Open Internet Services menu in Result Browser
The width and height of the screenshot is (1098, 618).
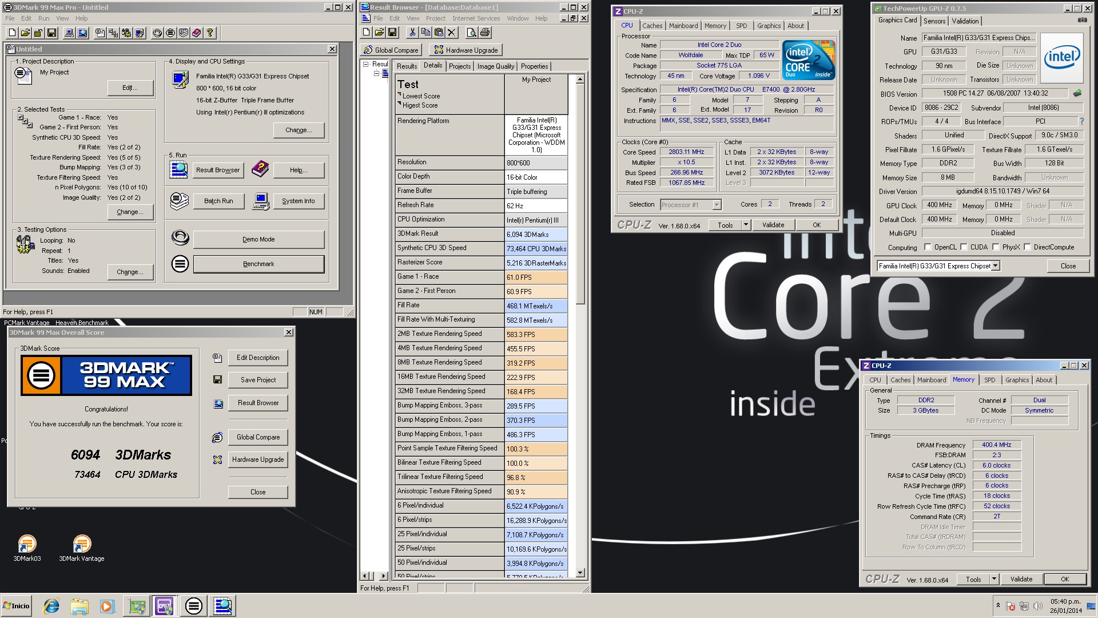476,18
